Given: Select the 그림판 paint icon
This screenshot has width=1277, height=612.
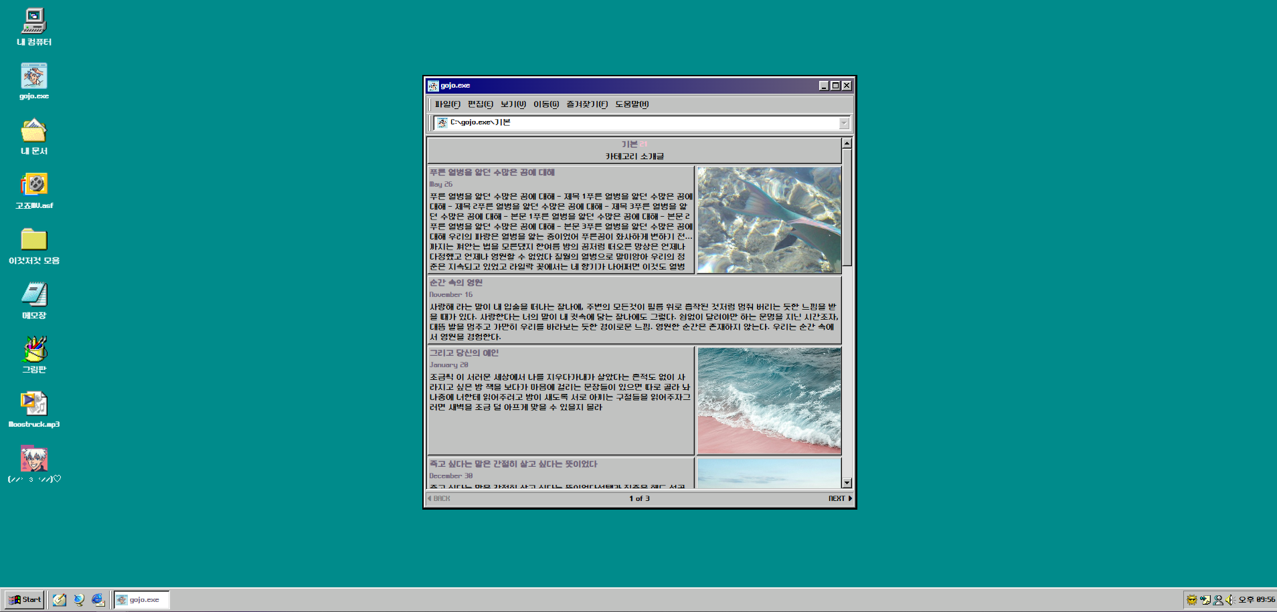Looking at the screenshot, I should pyautogui.click(x=33, y=355).
